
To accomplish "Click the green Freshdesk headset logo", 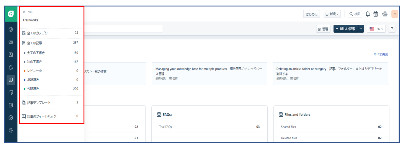I will coord(11,14).
